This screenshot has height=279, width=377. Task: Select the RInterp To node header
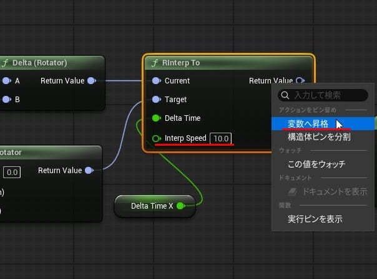tap(228, 63)
